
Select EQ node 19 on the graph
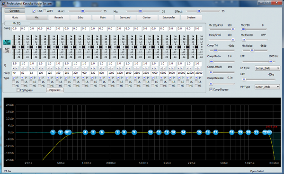click(240, 132)
